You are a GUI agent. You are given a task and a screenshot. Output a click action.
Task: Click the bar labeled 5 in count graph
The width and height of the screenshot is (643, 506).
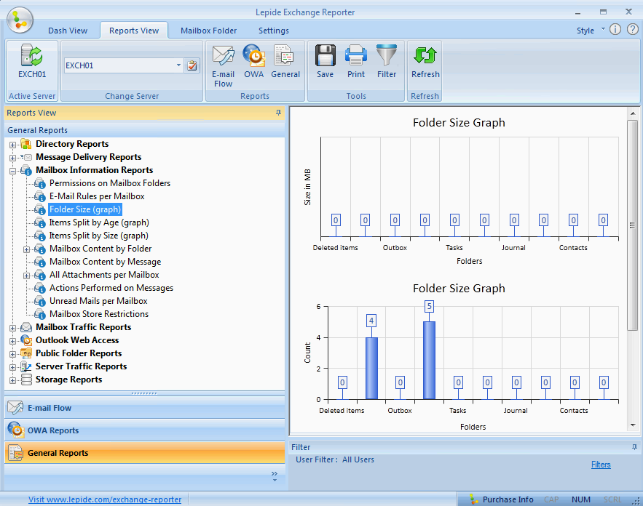click(x=429, y=361)
